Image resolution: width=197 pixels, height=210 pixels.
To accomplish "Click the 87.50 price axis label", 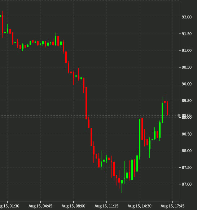I will tap(187, 168).
